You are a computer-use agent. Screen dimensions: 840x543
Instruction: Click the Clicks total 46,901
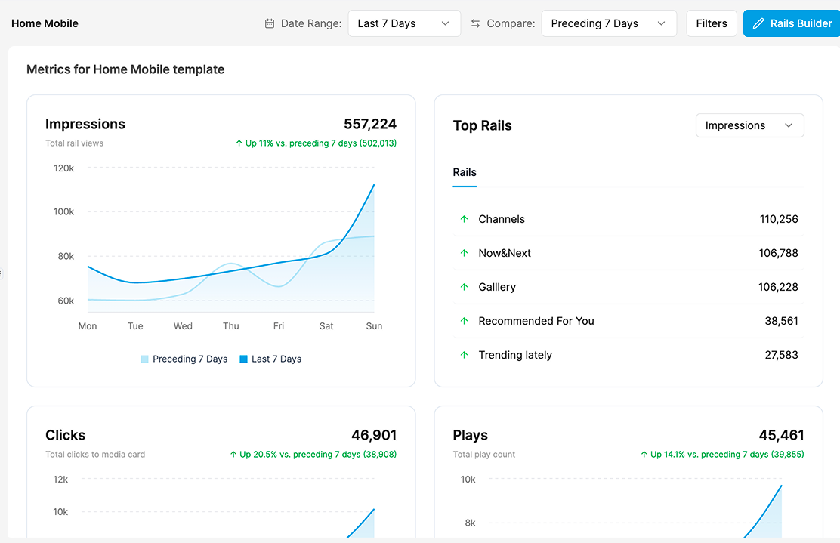coord(374,435)
